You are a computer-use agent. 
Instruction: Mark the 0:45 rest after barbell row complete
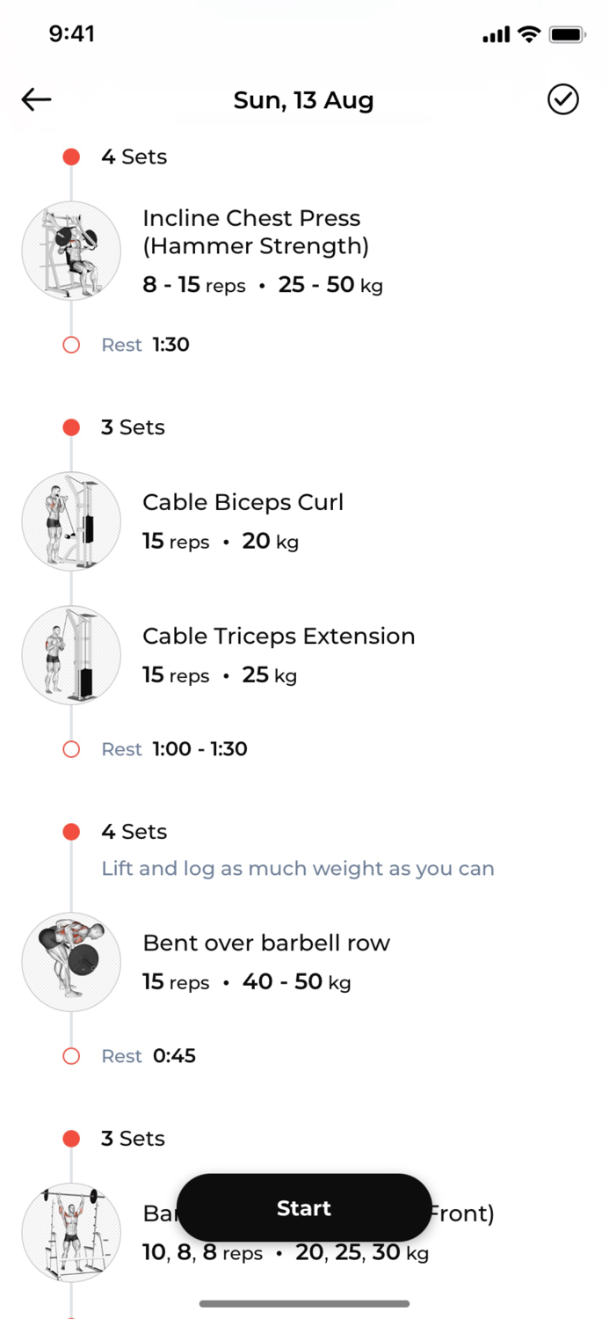click(x=71, y=1055)
